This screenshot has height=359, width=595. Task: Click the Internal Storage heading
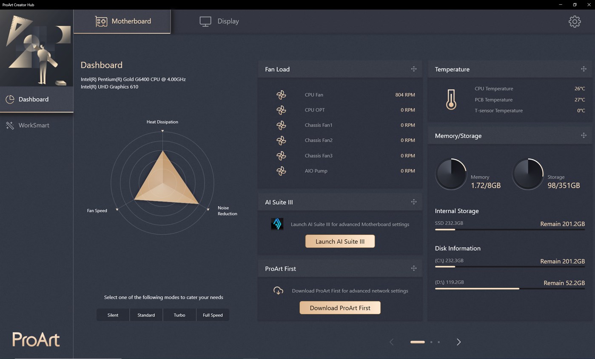[x=457, y=211]
